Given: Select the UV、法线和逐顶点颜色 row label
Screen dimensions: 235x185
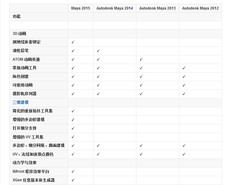Looking at the screenshot, I should [33, 154].
